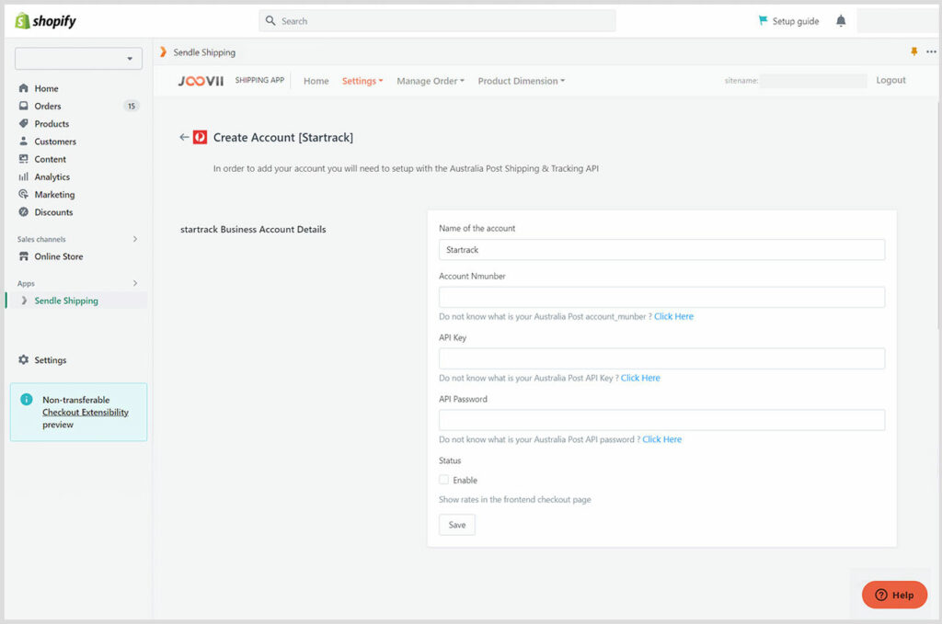This screenshot has width=942, height=624.
Task: Click the Orders count badge 15
Action: click(131, 107)
